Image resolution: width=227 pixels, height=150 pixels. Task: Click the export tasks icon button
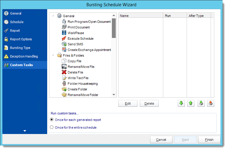[210, 103]
